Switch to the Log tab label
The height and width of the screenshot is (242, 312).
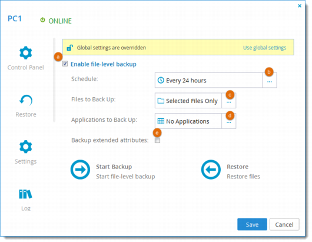26,208
